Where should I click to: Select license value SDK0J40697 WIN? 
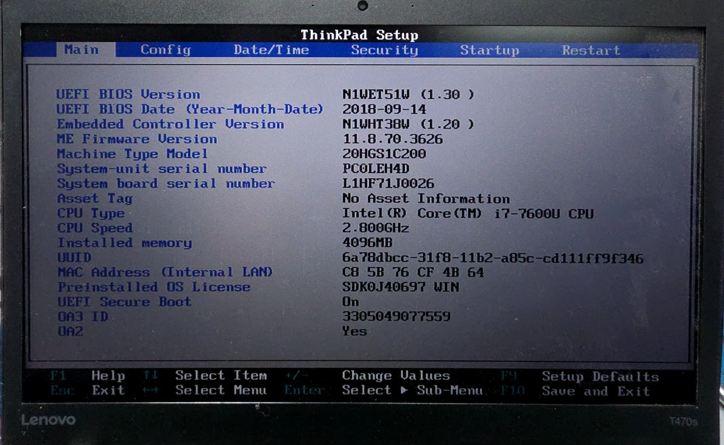point(401,287)
